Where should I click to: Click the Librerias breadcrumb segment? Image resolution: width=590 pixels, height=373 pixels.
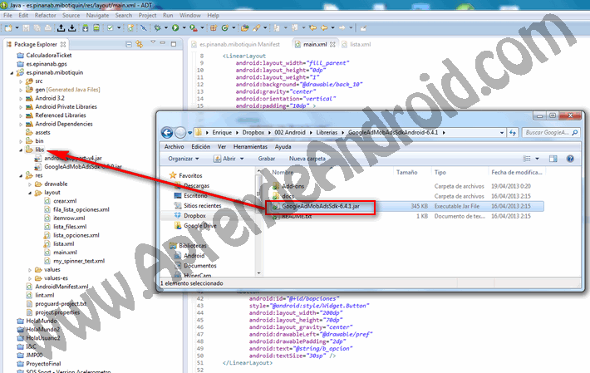[x=327, y=132]
